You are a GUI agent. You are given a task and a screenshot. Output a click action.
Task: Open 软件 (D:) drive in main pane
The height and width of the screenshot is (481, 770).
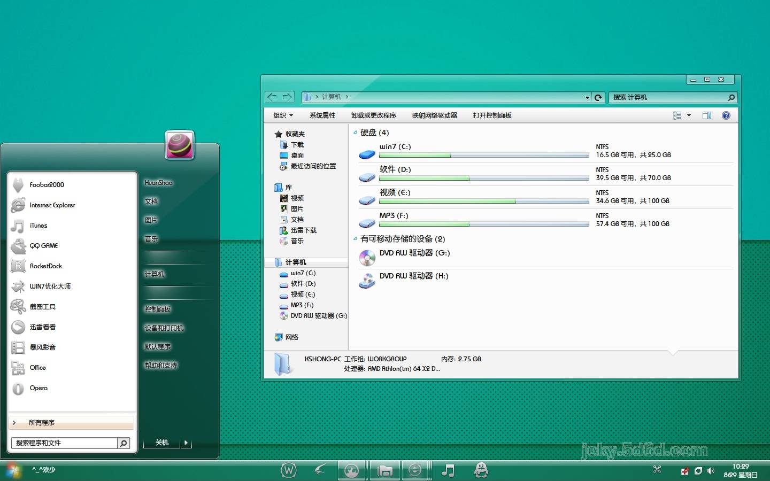click(x=545, y=174)
